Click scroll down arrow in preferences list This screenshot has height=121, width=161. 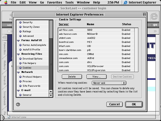tap(51, 95)
